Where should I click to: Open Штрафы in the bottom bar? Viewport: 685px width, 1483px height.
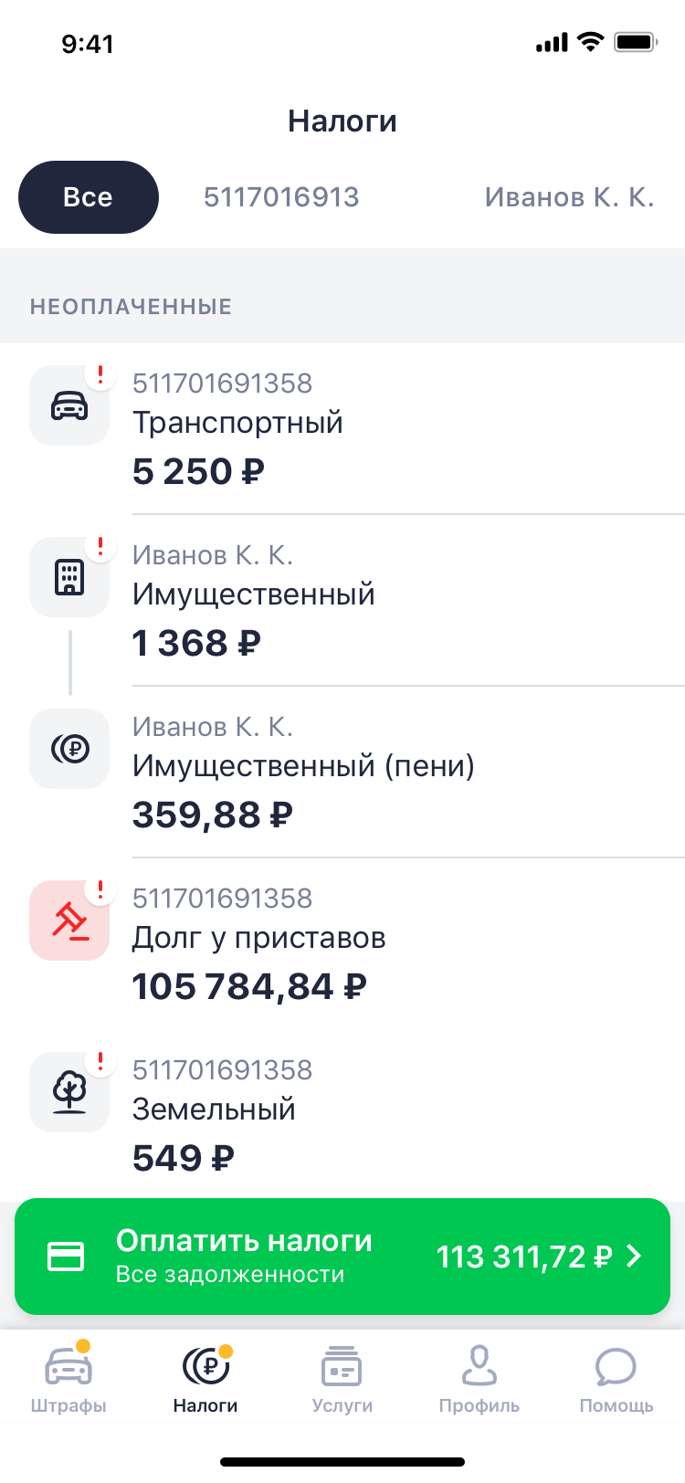(68, 1379)
